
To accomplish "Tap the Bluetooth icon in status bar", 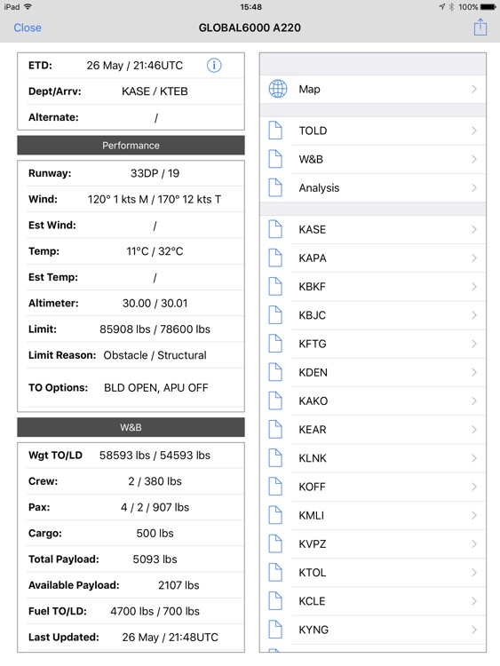I will click(x=451, y=7).
